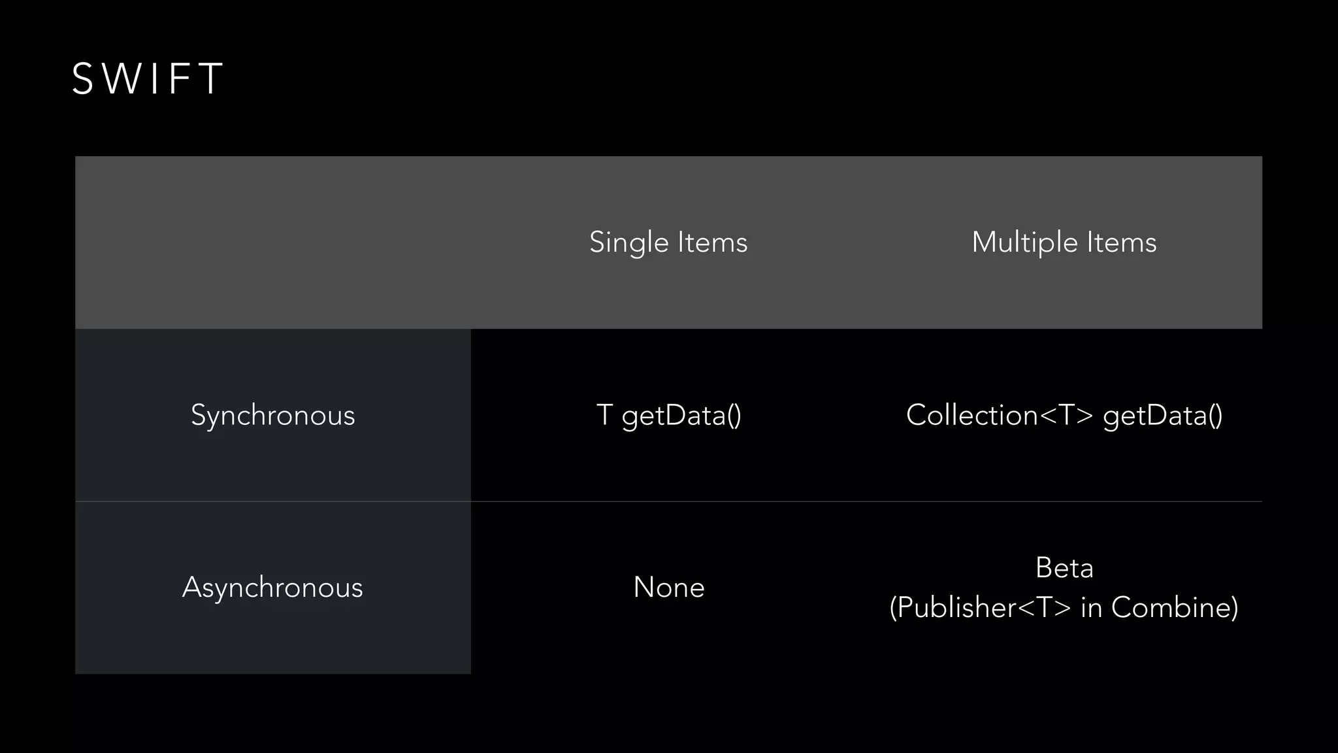The image size is (1338, 753).
Task: Click the lone T before getData()
Action: [604, 414]
